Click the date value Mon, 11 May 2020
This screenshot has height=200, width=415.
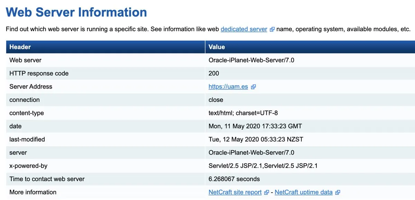tap(255, 126)
